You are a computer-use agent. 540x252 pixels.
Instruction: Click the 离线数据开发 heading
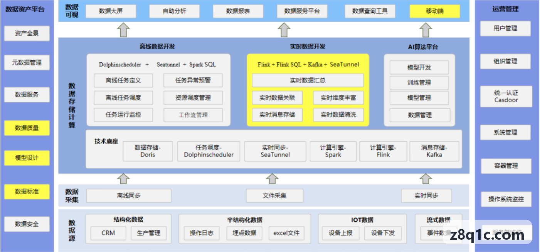tap(157, 47)
